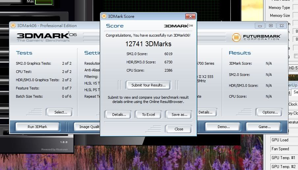Open Options... under Results
The width and height of the screenshot is (298, 170).
(270, 112)
